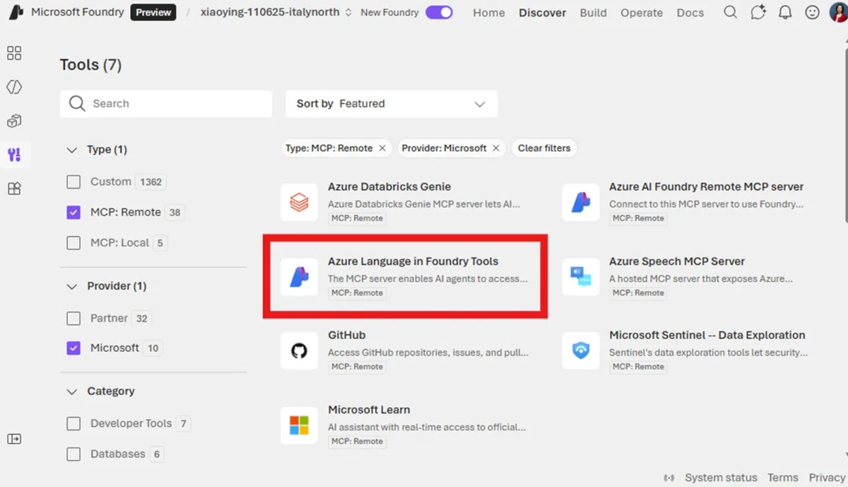Collapse the Type filter section
The image size is (848, 487).
tap(71, 150)
